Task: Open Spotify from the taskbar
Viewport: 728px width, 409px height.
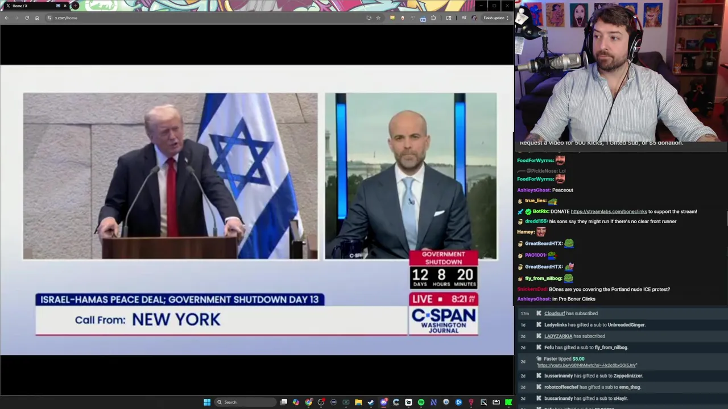Action: (421, 402)
